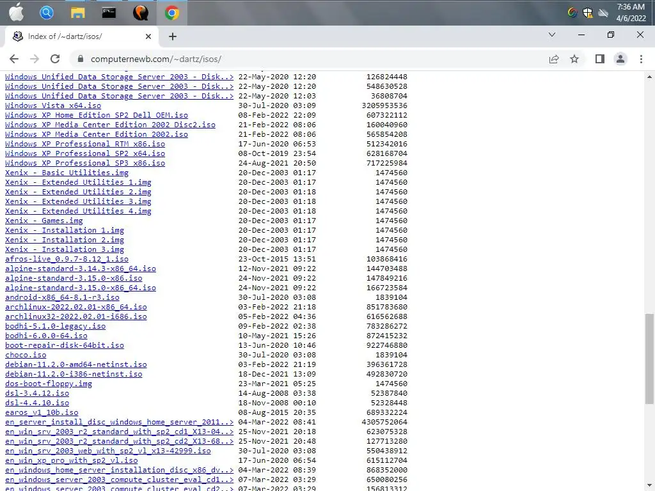Open dos-boot-floppy.img link
Viewport: 655px width, 491px height.
click(x=49, y=384)
